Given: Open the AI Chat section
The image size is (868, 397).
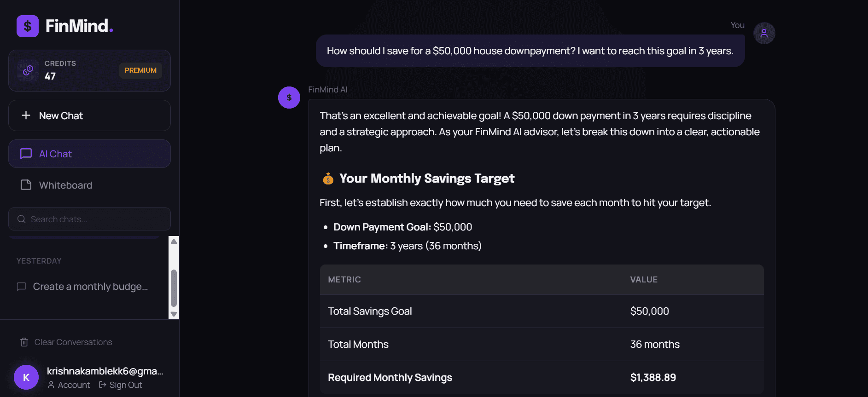Looking at the screenshot, I should [x=89, y=154].
